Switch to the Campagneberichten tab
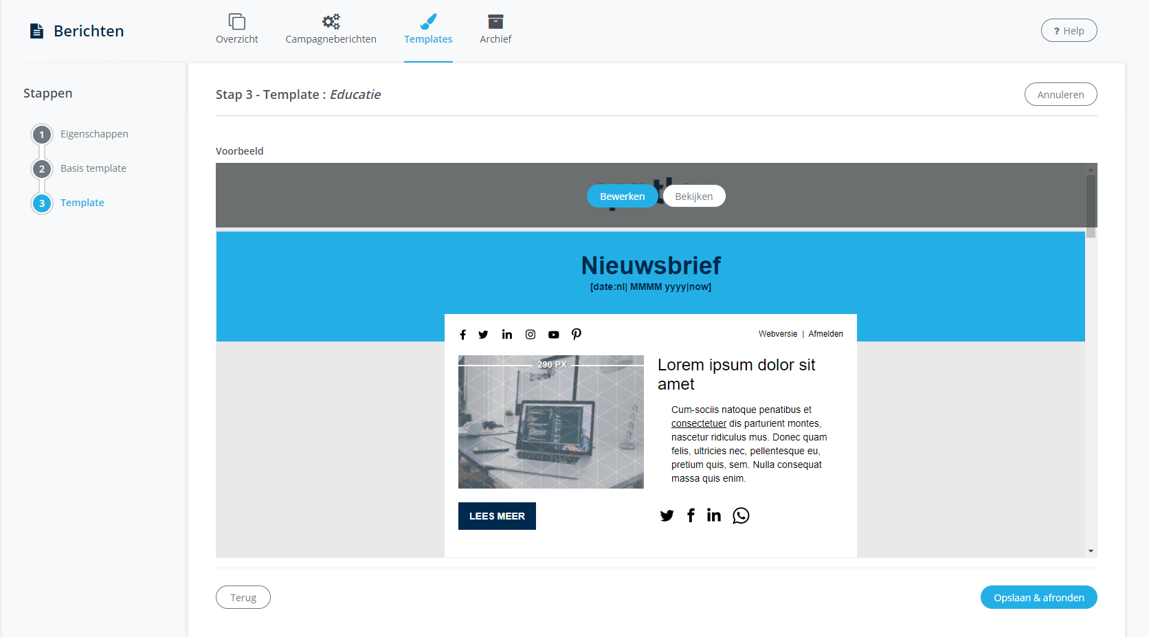Image resolution: width=1149 pixels, height=637 pixels. click(331, 30)
